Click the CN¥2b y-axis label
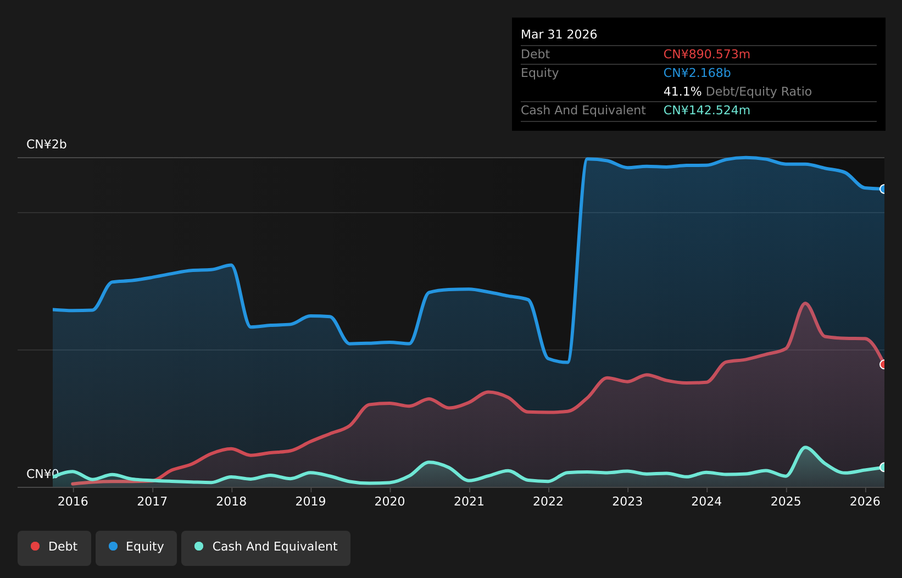This screenshot has height=578, width=902. [47, 144]
